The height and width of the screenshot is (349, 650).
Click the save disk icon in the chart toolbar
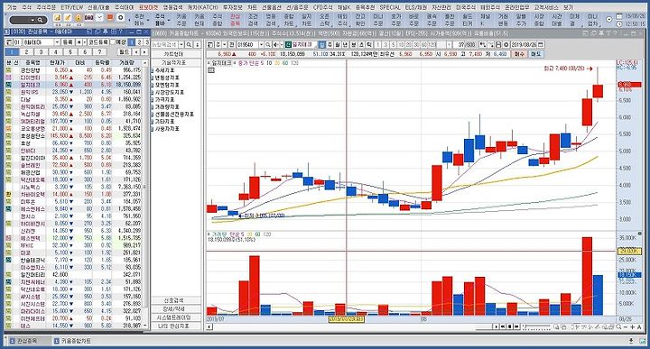click(498, 44)
